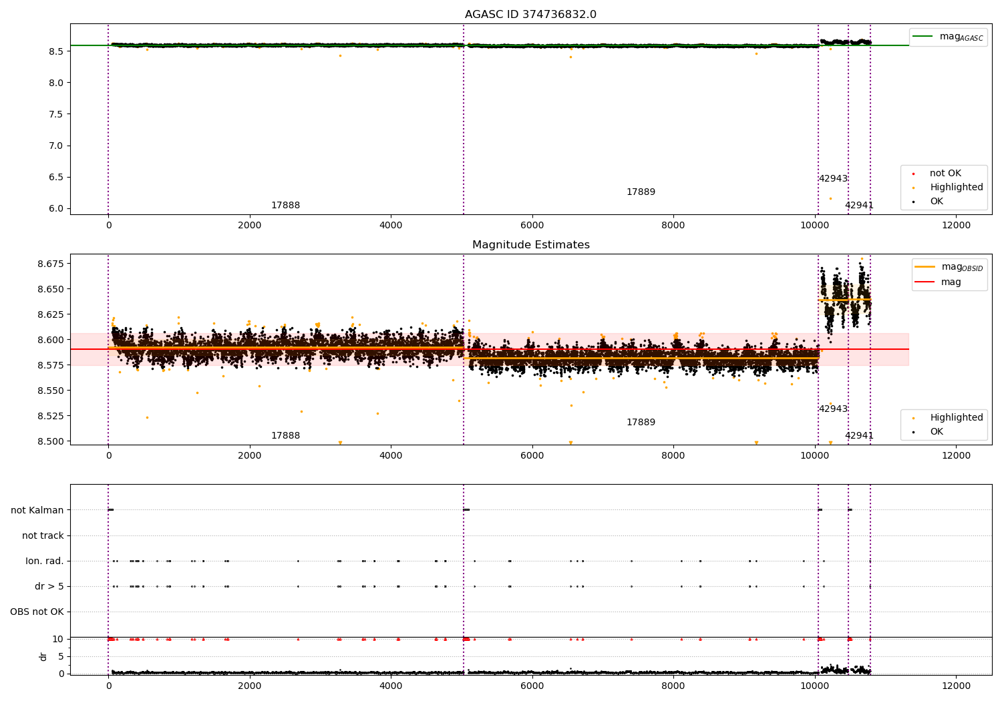
Task: Click red line sample beside "mag" legend entry
Action: (x=925, y=282)
